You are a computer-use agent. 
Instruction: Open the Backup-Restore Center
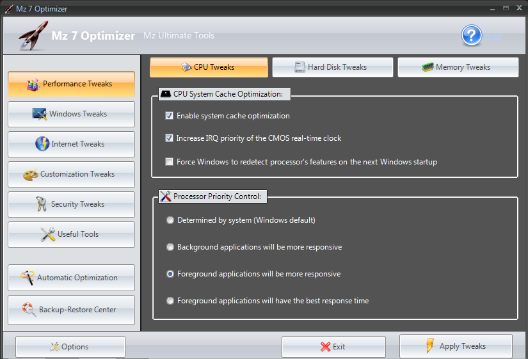[x=72, y=310]
